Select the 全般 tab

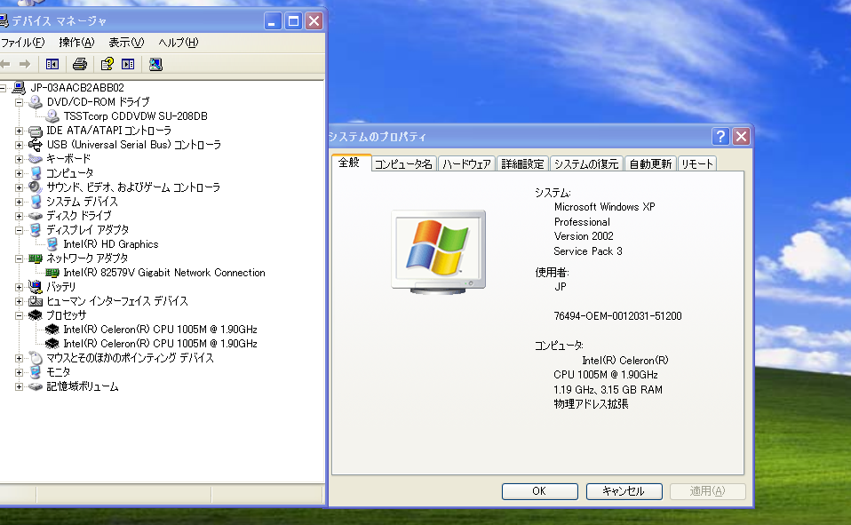tap(351, 163)
